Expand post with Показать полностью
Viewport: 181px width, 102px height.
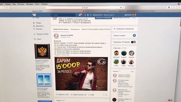(x=62, y=55)
